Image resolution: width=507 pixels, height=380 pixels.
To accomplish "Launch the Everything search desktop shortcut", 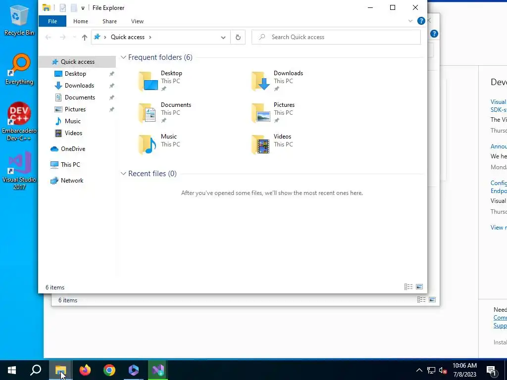I will point(19,69).
